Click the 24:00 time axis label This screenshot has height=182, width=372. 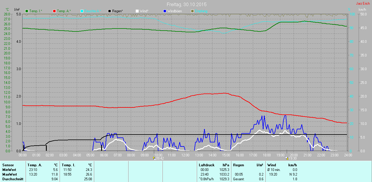click(x=348, y=155)
